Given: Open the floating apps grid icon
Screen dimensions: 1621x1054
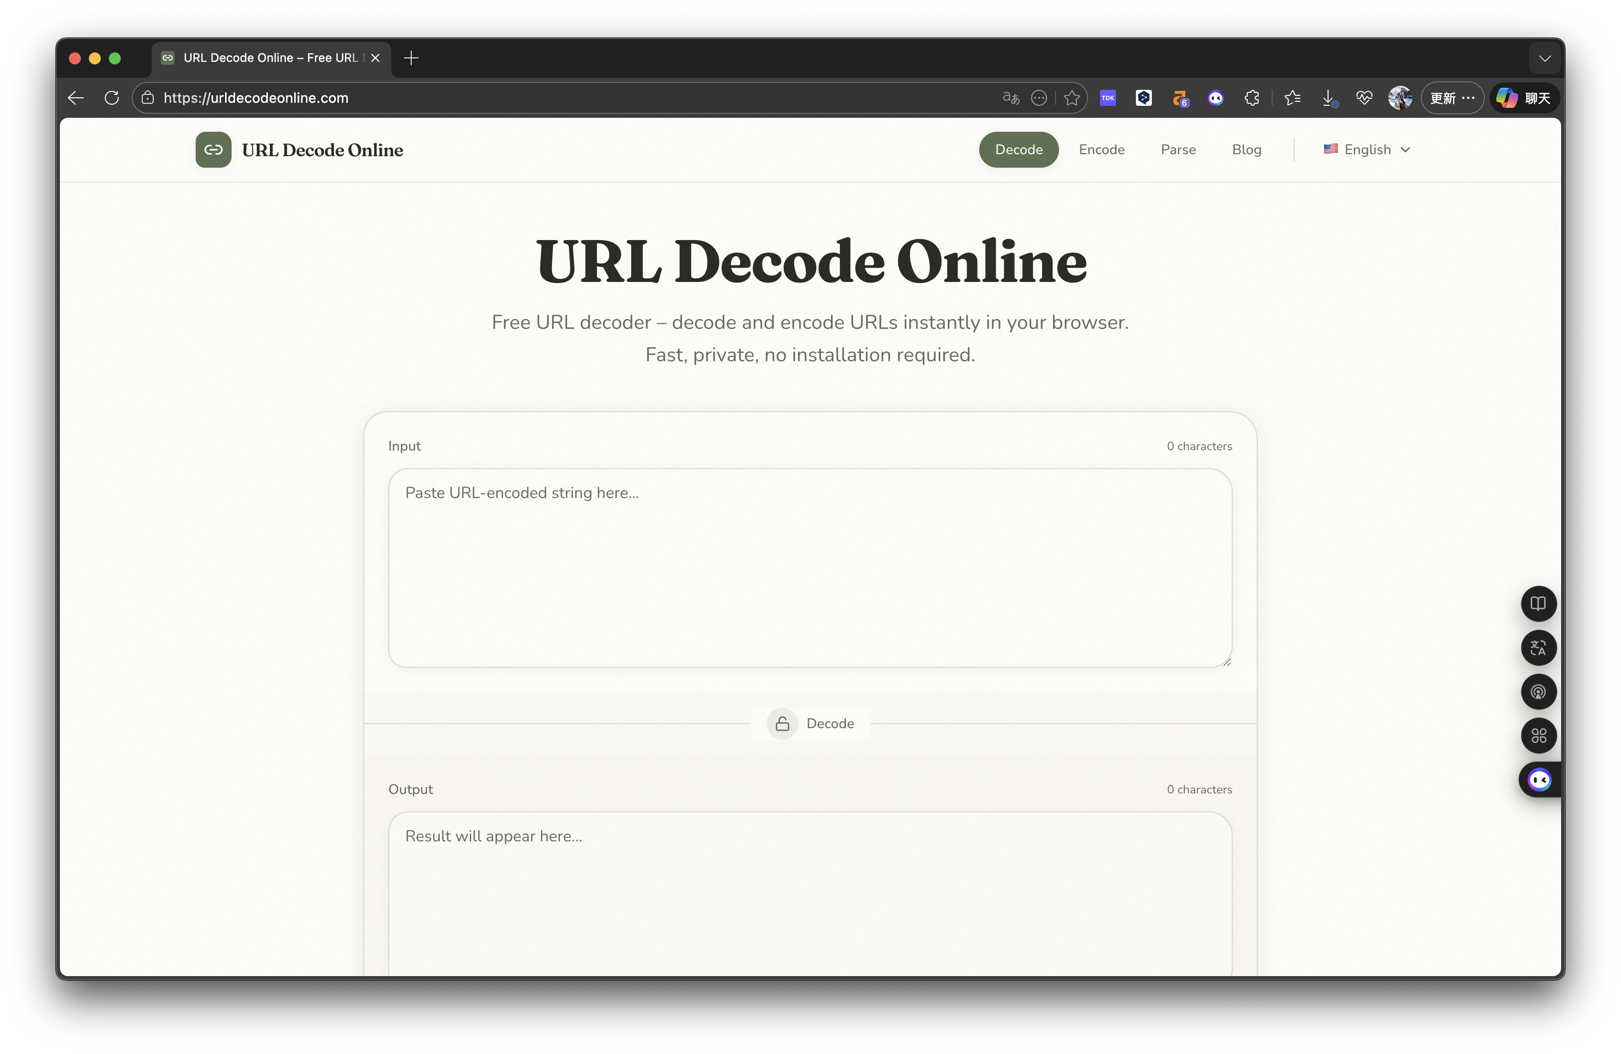Looking at the screenshot, I should (x=1539, y=736).
